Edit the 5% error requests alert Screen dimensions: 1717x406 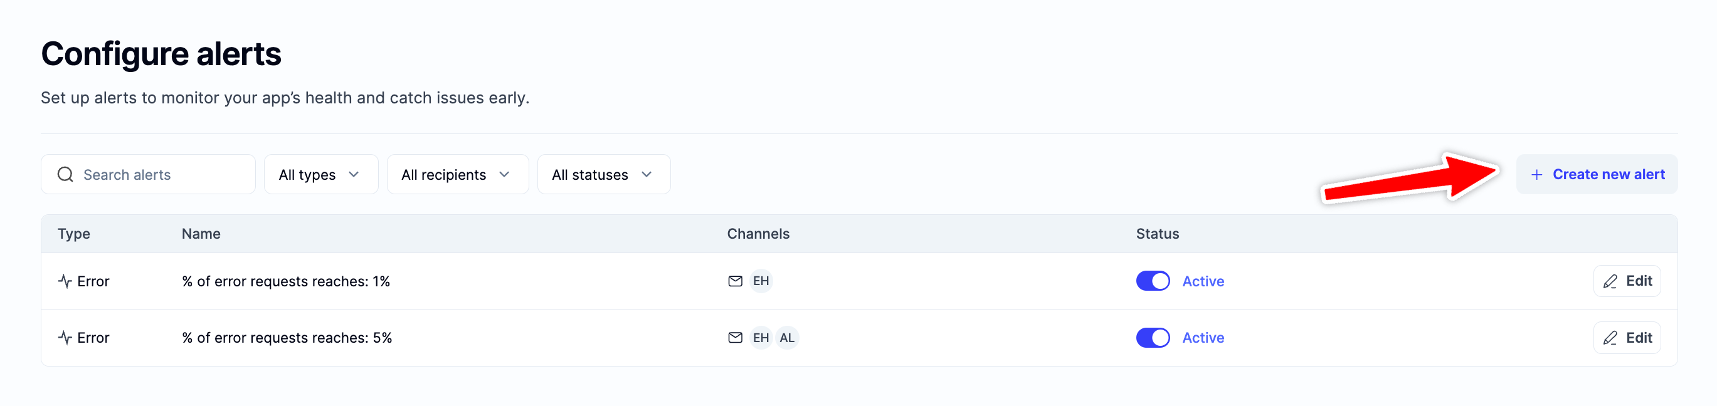(1626, 338)
